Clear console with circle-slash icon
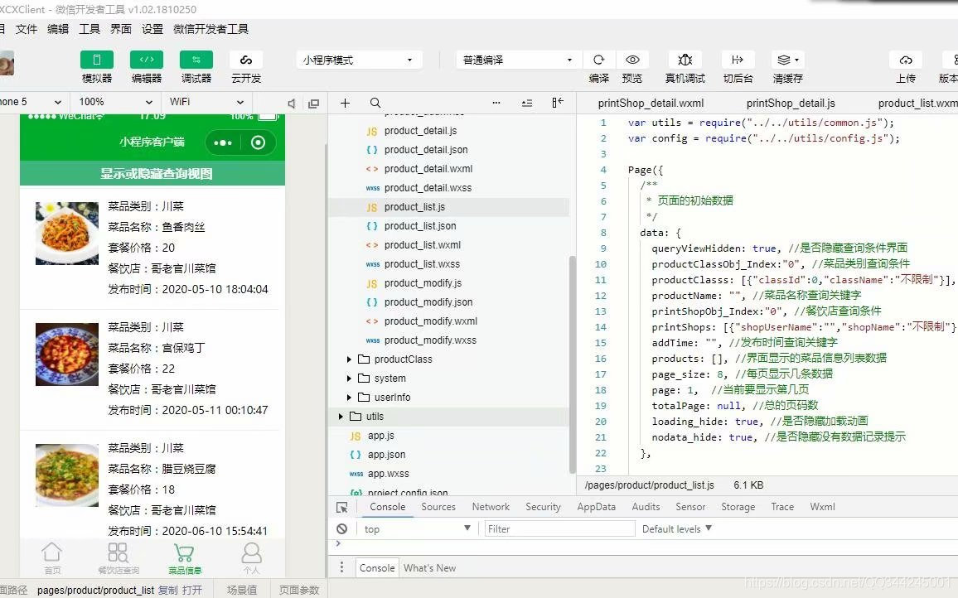The image size is (958, 598). [x=342, y=528]
